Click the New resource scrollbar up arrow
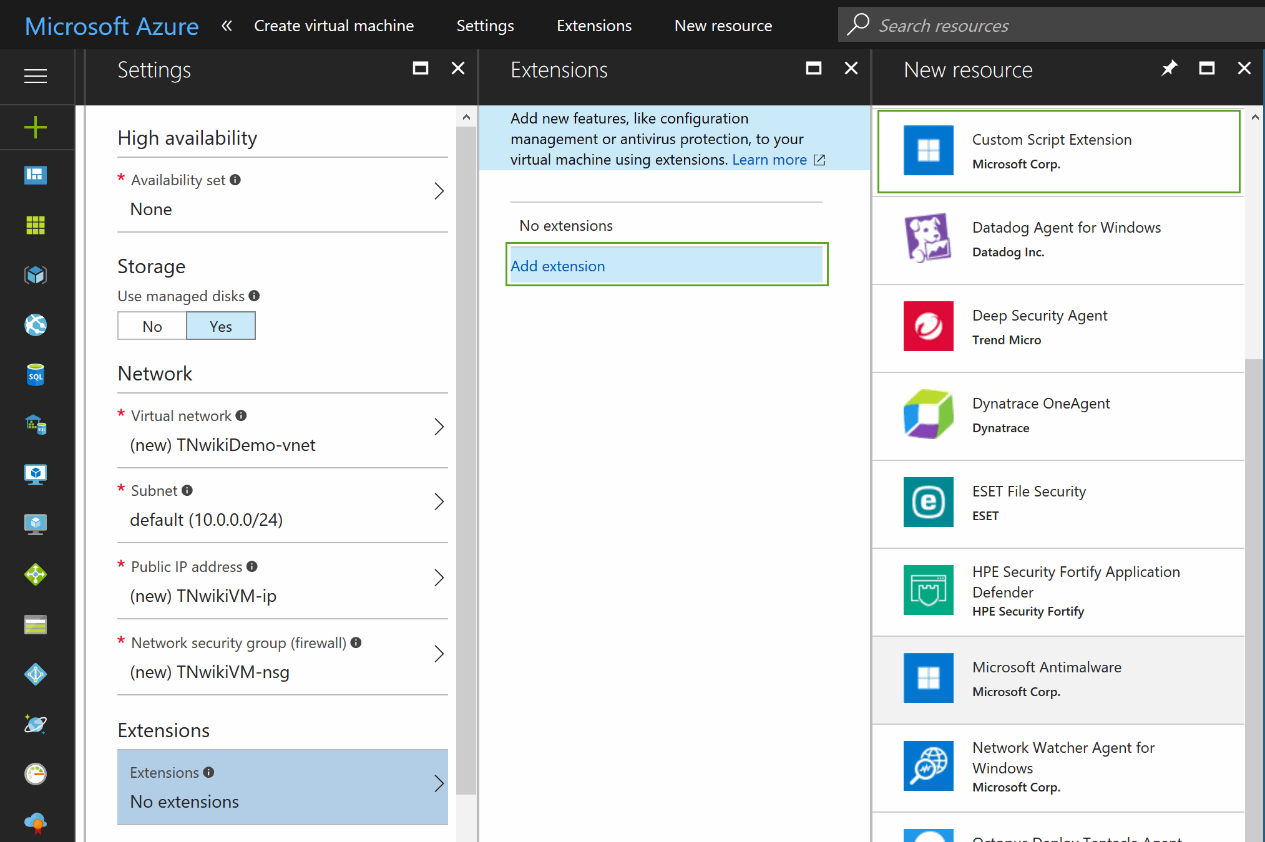 point(1254,117)
